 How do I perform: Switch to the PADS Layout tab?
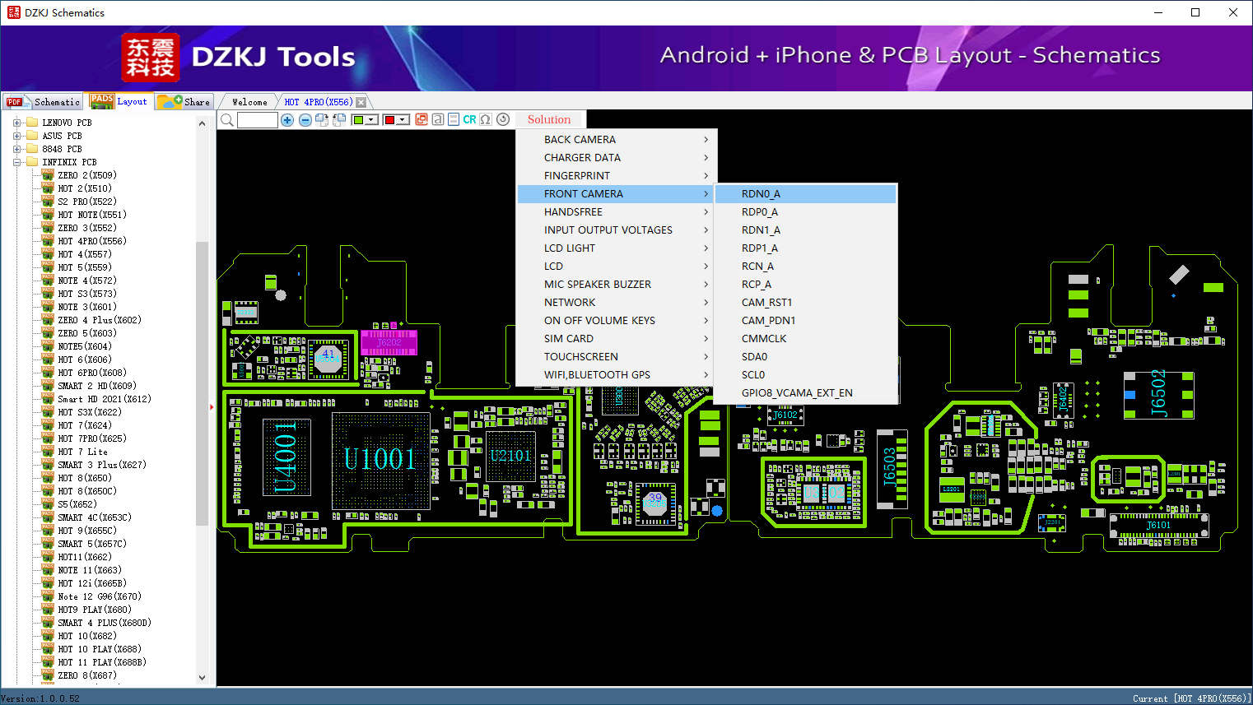[119, 101]
